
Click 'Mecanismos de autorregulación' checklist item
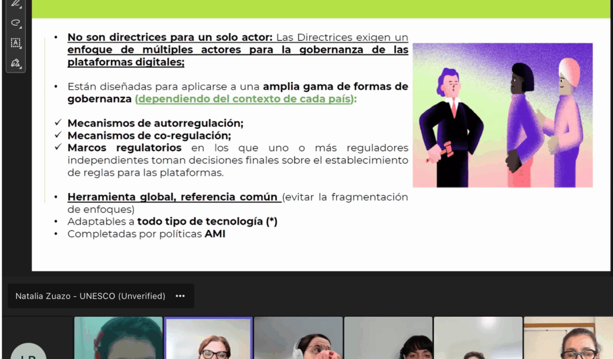pos(155,124)
